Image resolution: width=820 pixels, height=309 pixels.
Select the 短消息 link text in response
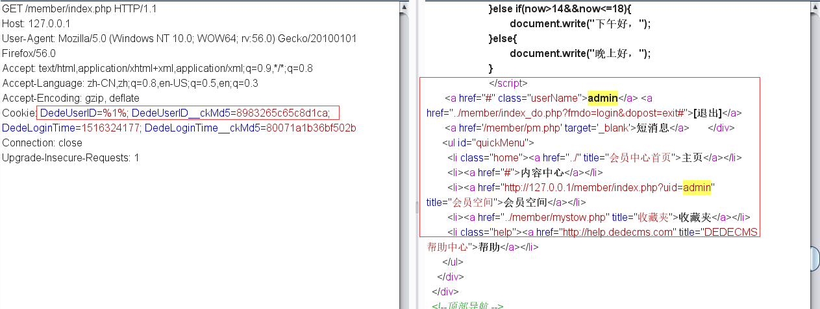coord(651,128)
